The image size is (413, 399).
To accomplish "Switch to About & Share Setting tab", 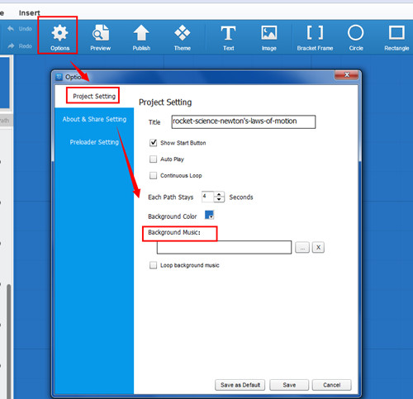I will tap(94, 119).
